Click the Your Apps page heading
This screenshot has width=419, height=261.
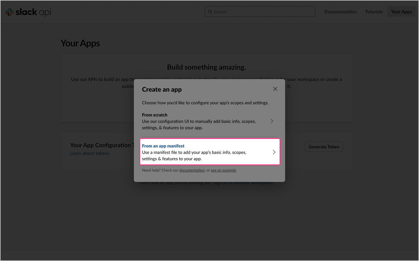pos(80,43)
